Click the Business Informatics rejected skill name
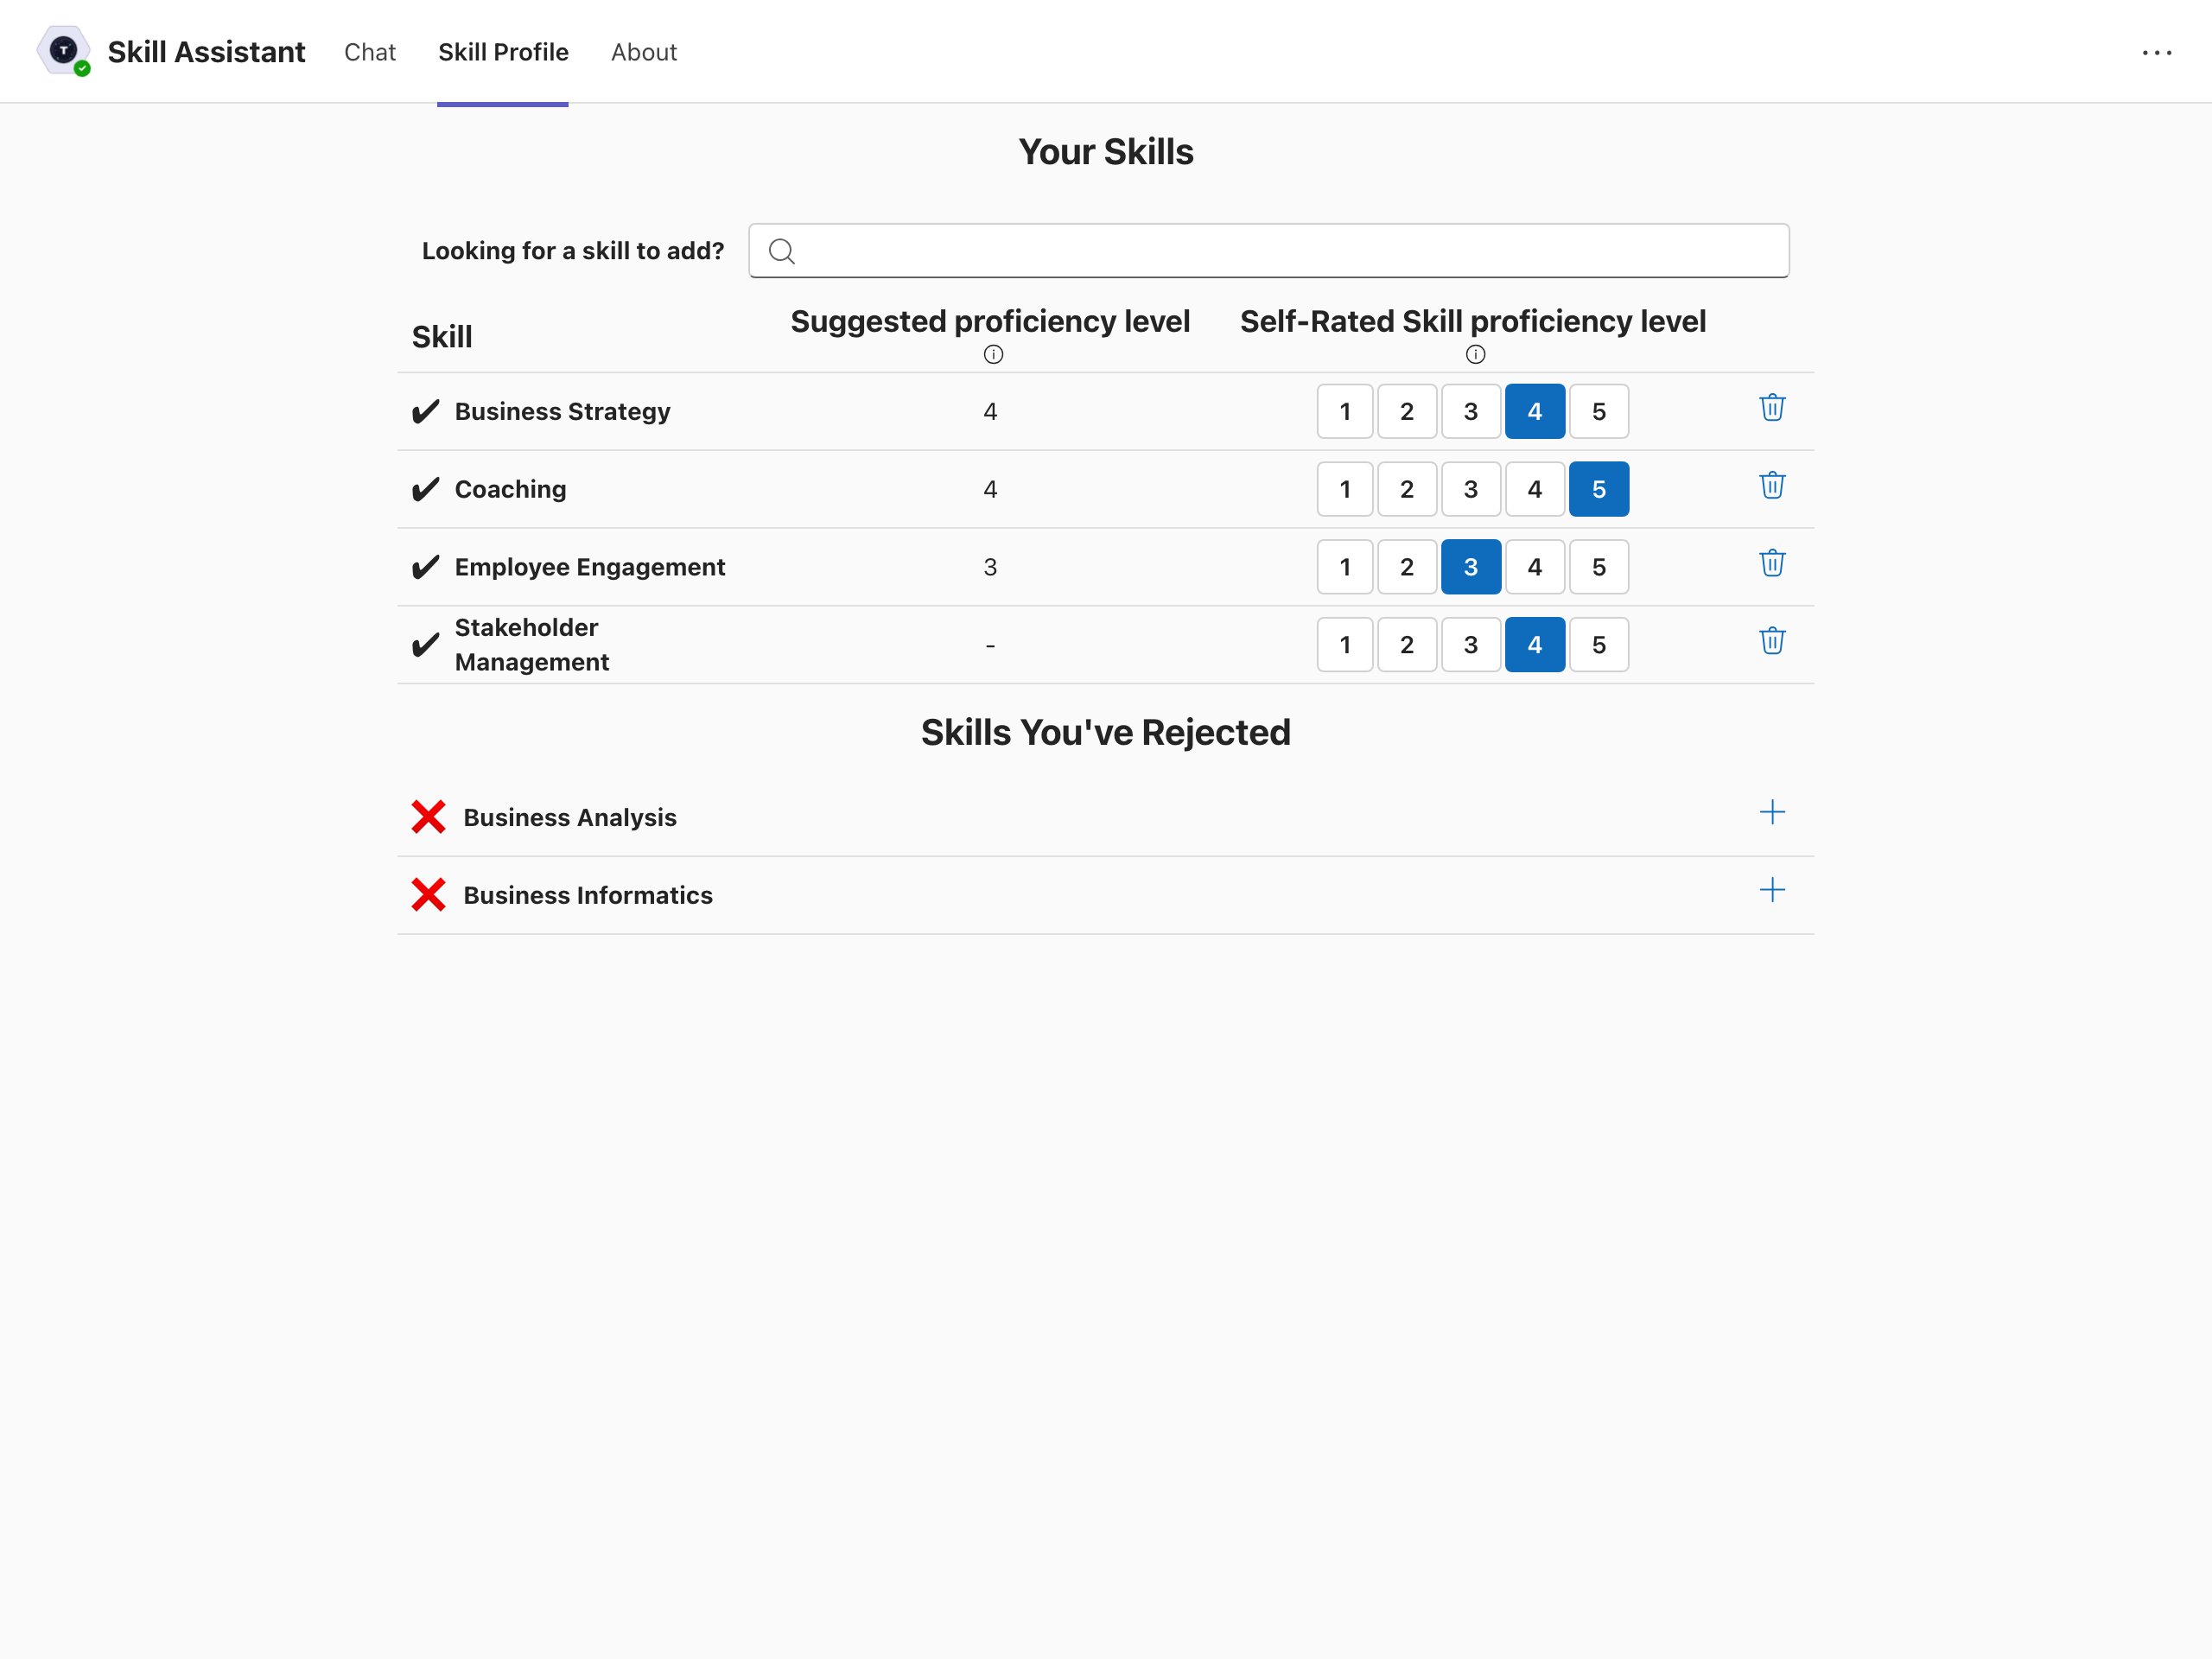Viewport: 2212px width, 1659px height. [587, 895]
